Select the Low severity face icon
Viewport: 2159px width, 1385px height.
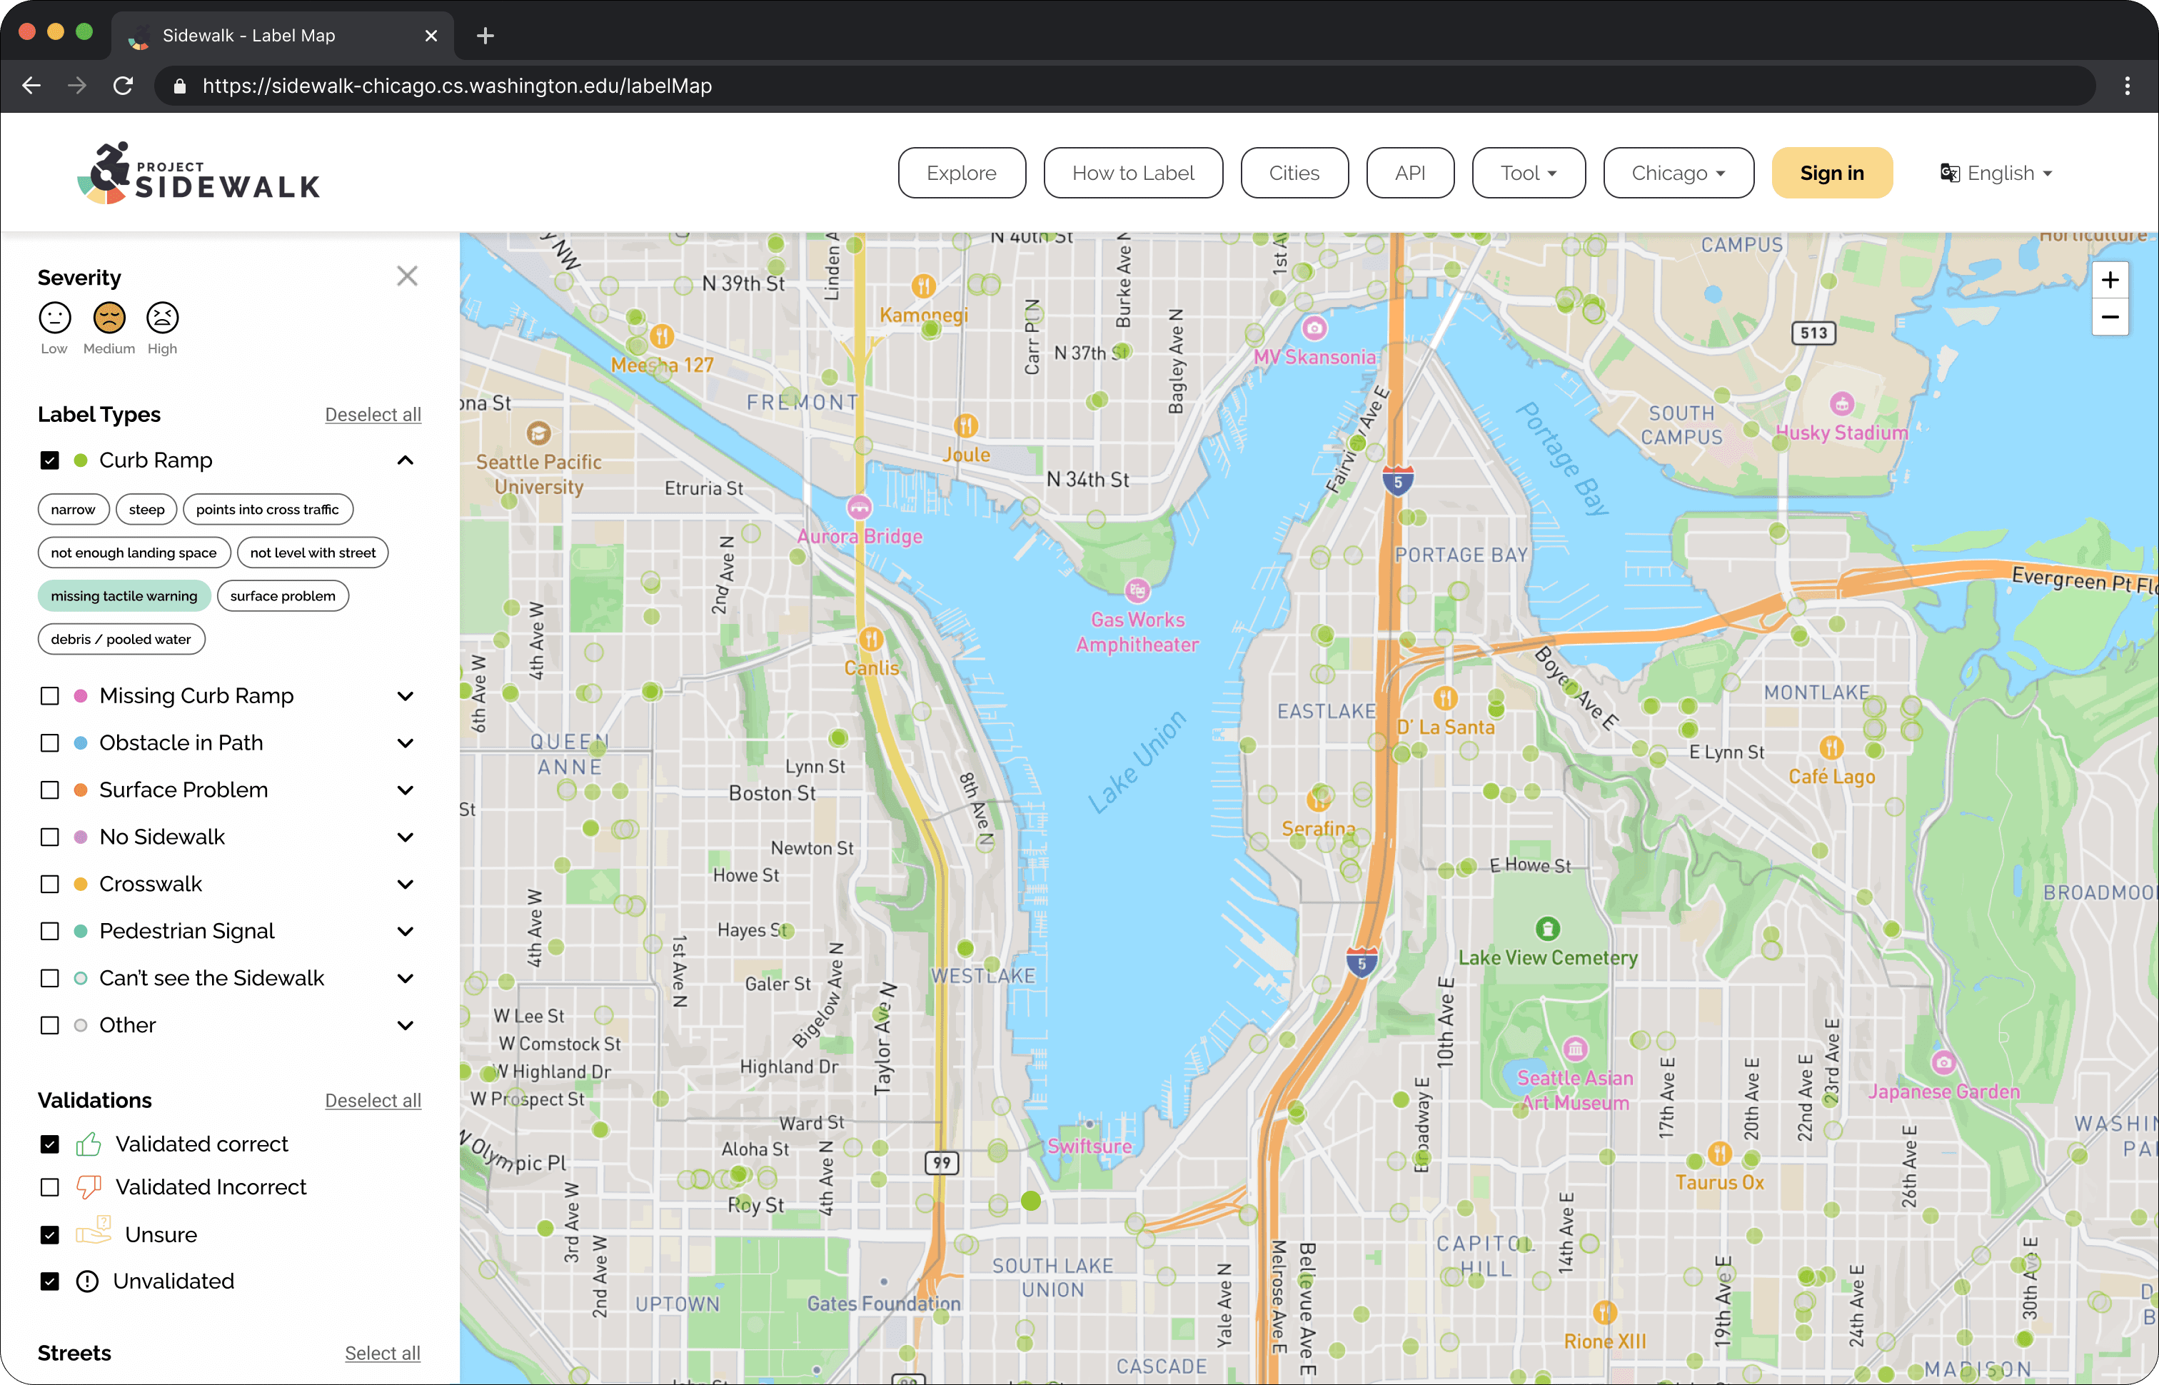55,318
